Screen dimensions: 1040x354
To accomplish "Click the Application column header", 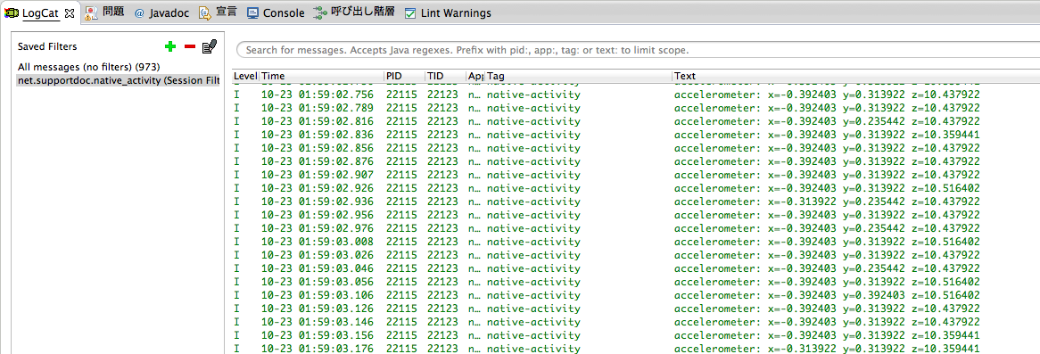I will (475, 76).
